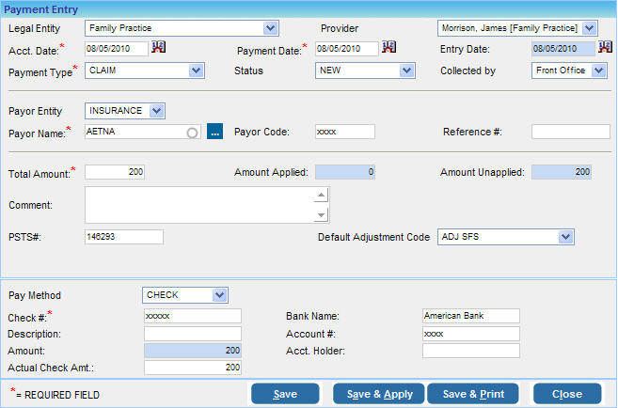The width and height of the screenshot is (618, 408).
Task: Click the Comment scroll up arrow
Action: 321,195
